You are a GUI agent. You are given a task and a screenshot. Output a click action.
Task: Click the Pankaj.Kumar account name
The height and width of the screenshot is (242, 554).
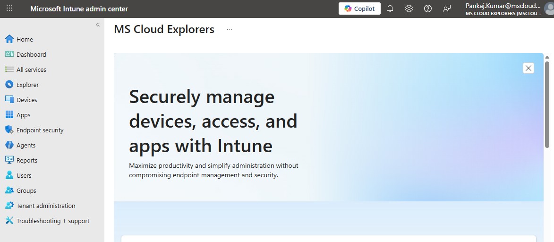[503, 6]
